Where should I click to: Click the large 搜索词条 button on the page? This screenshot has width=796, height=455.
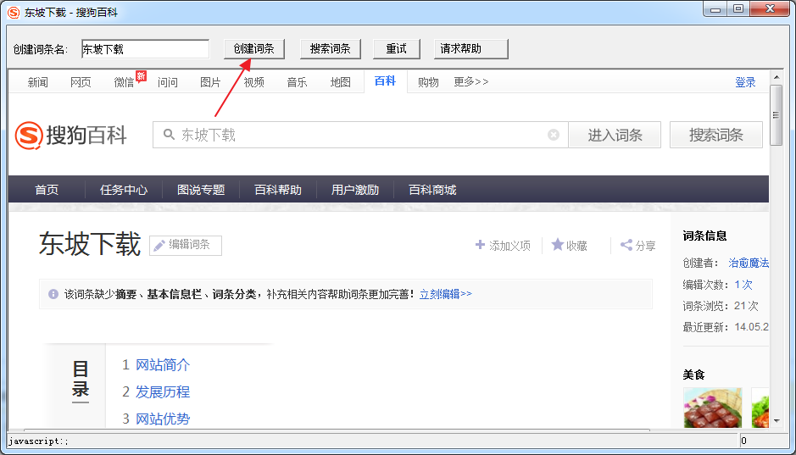coord(715,135)
